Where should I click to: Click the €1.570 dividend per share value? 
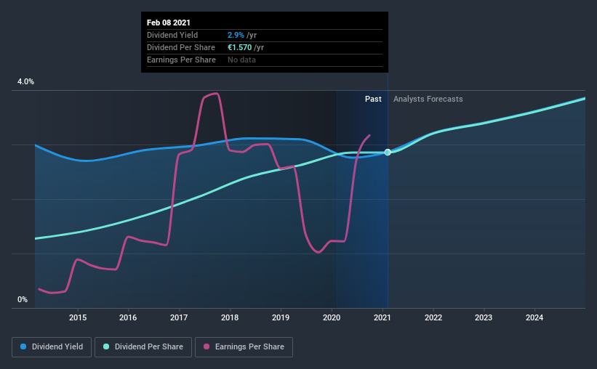(x=239, y=47)
